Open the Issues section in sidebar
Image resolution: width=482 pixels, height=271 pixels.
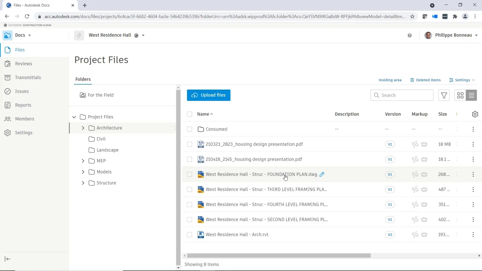tap(22, 91)
